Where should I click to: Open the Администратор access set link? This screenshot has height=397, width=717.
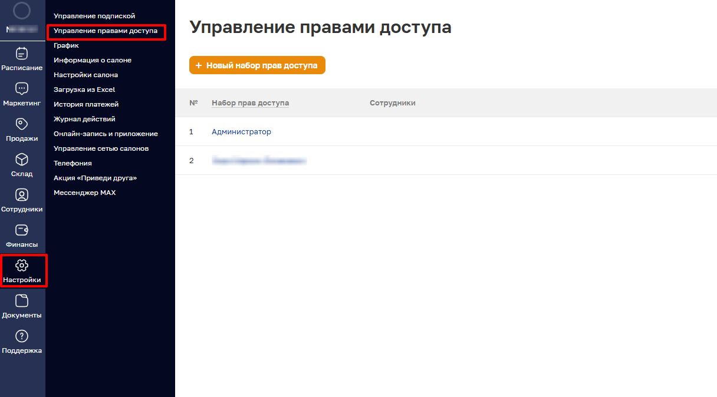241,132
